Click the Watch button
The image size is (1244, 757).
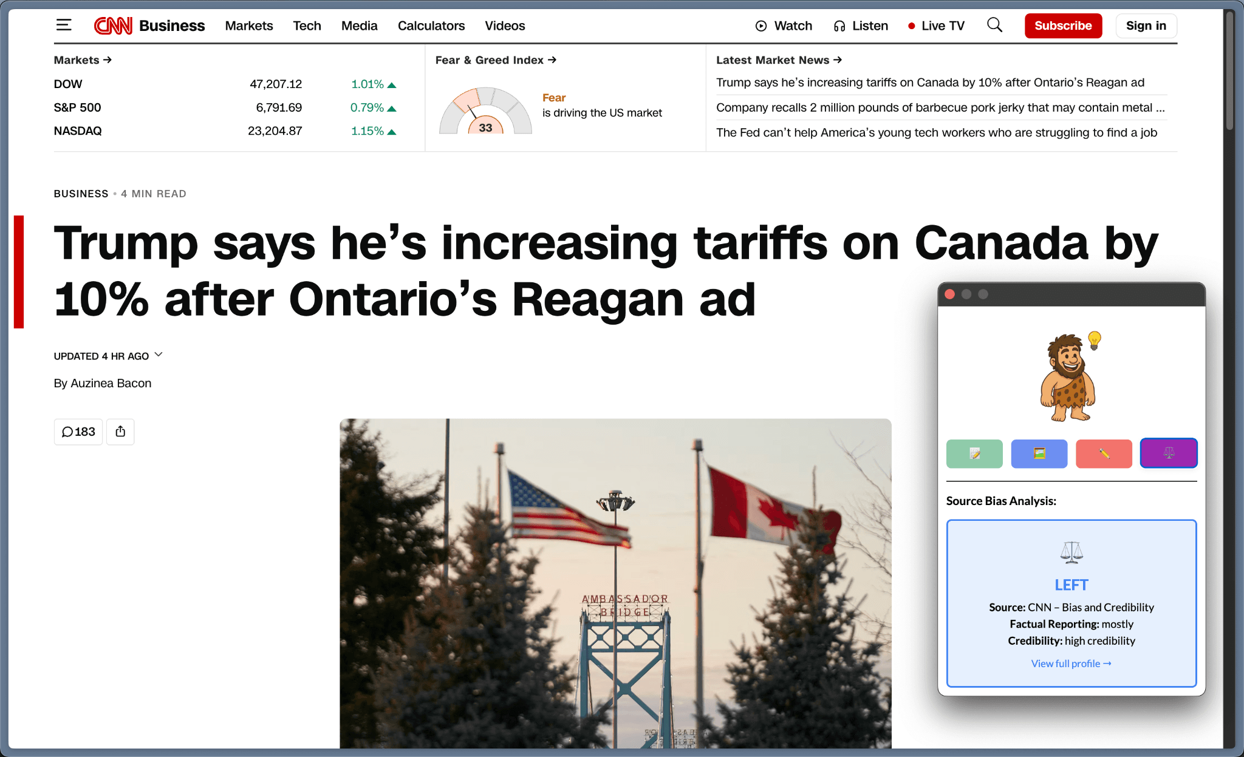point(784,25)
